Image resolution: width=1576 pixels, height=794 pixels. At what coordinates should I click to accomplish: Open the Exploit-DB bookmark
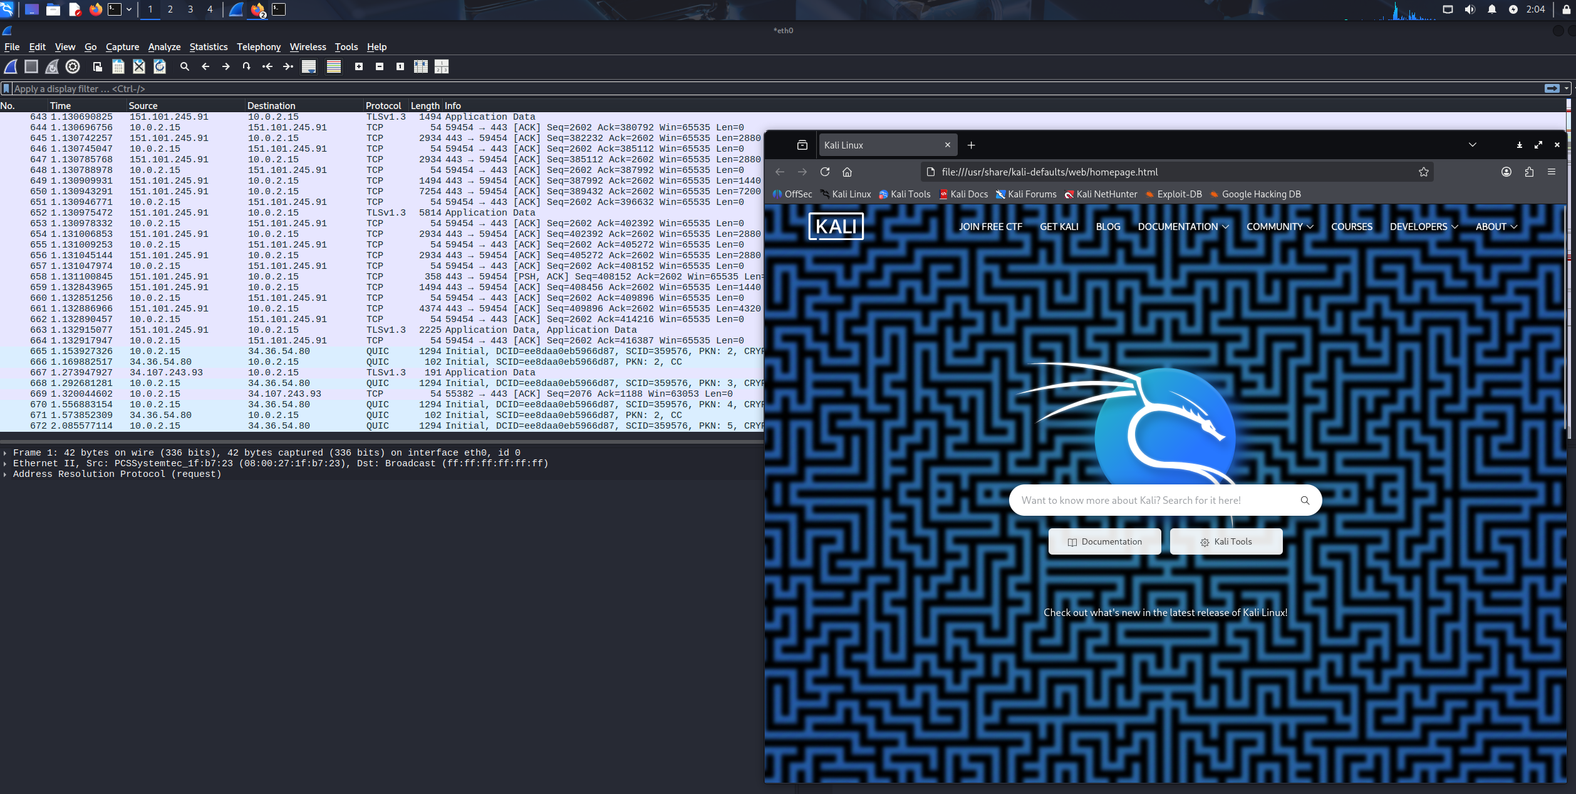[1174, 194]
